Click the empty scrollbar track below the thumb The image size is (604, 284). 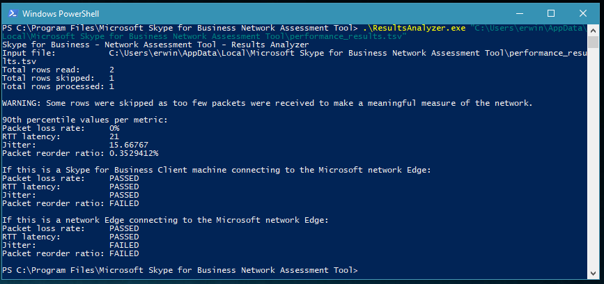593,158
